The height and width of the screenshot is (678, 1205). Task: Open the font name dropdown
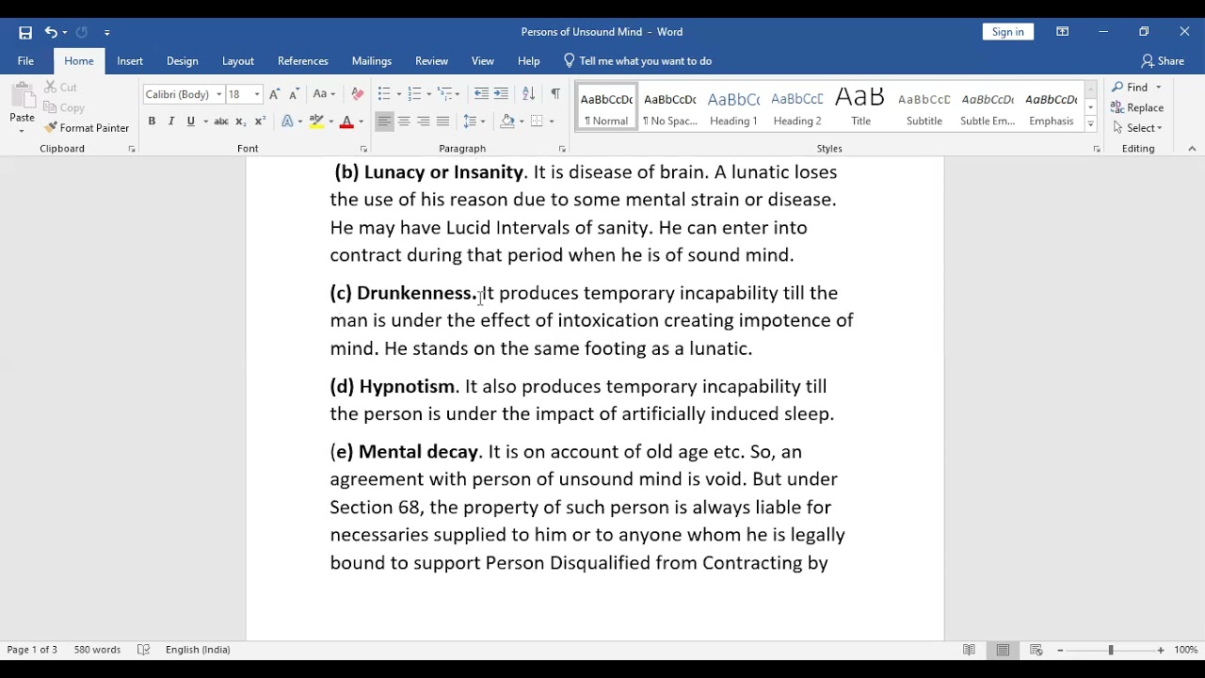[x=219, y=94]
